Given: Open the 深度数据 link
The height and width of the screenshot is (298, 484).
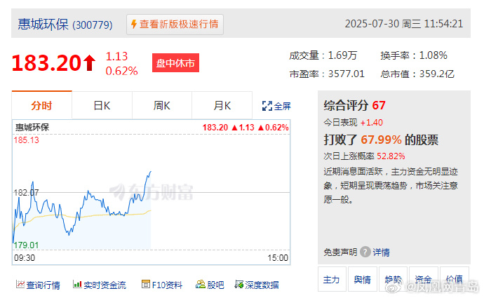Looking at the screenshot, I should (262, 285).
